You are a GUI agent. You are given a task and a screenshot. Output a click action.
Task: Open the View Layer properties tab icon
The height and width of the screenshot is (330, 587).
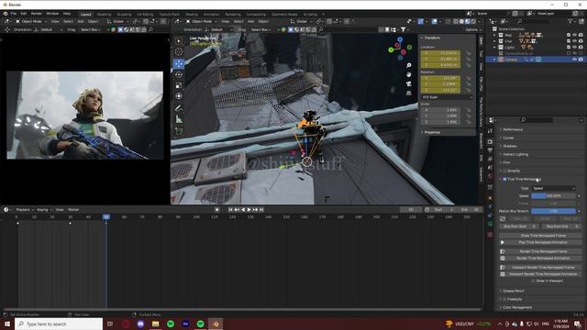pyautogui.click(x=490, y=159)
